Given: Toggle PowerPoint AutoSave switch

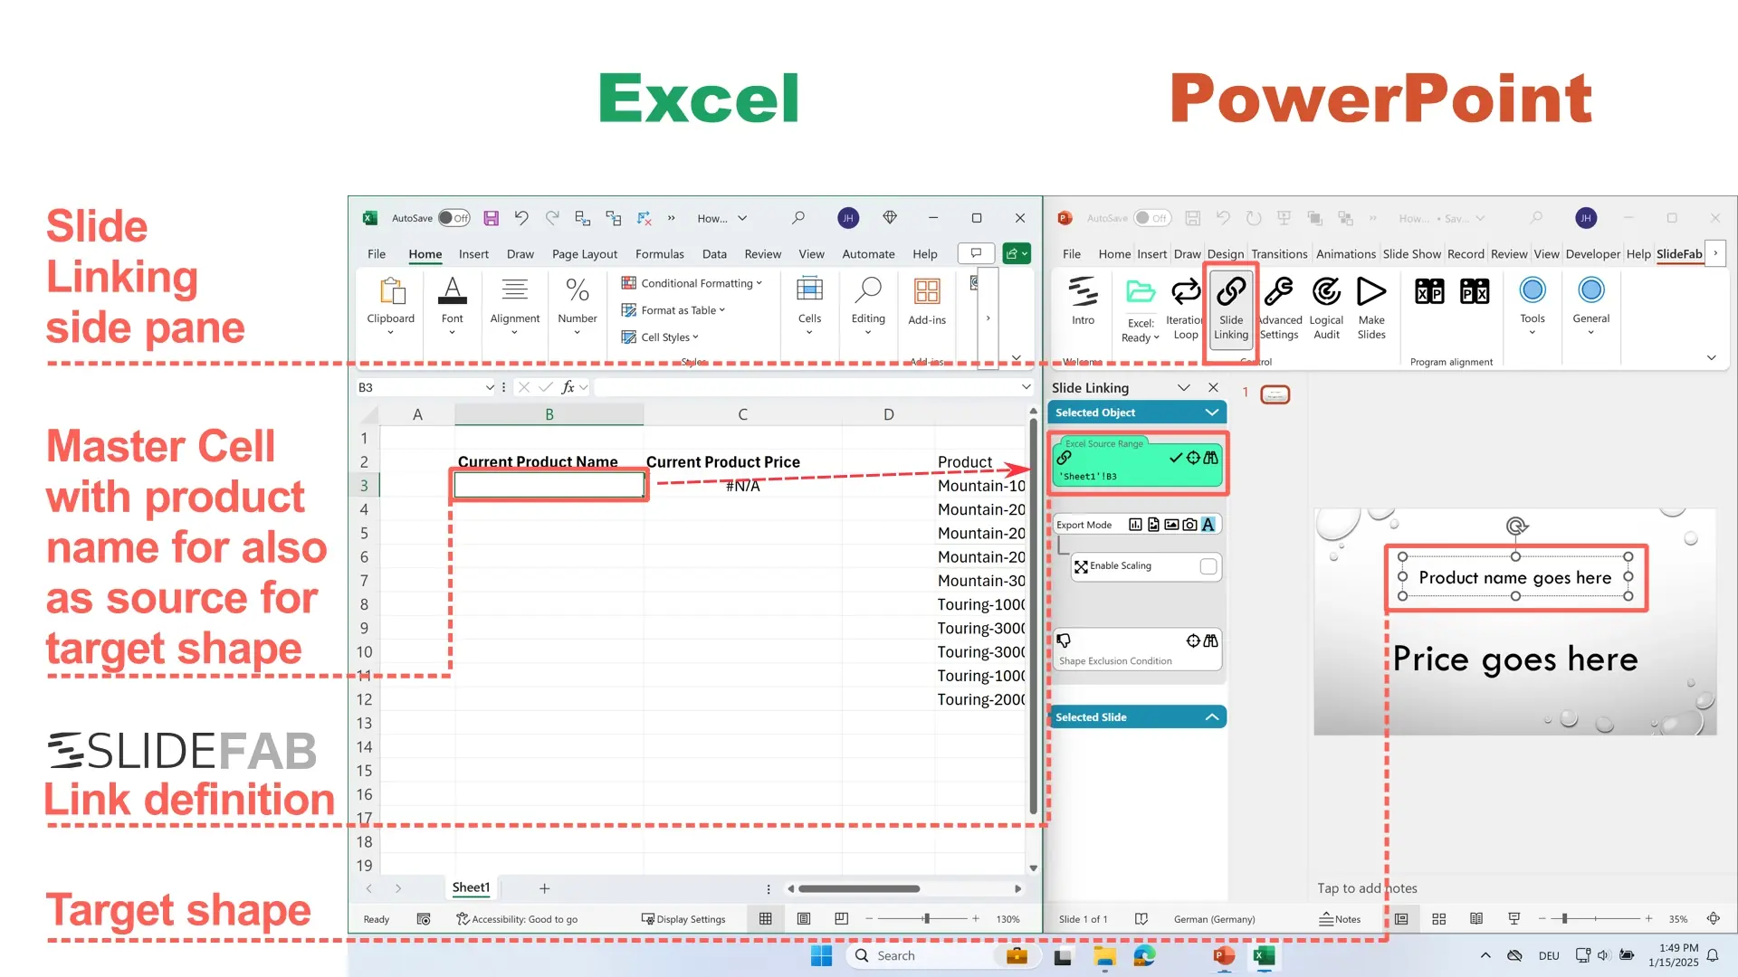Looking at the screenshot, I should (1152, 218).
